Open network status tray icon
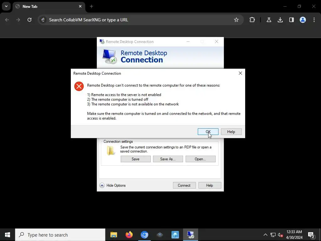Screen dimensions: 321x241 [x=273, y=235]
